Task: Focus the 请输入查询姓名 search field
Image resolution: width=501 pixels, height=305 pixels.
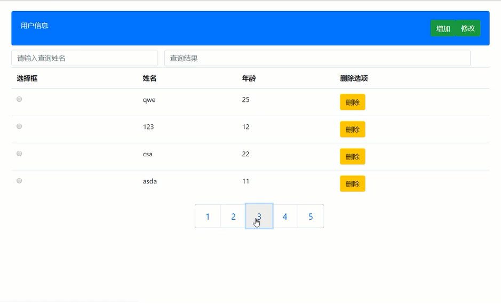Action: (84, 58)
